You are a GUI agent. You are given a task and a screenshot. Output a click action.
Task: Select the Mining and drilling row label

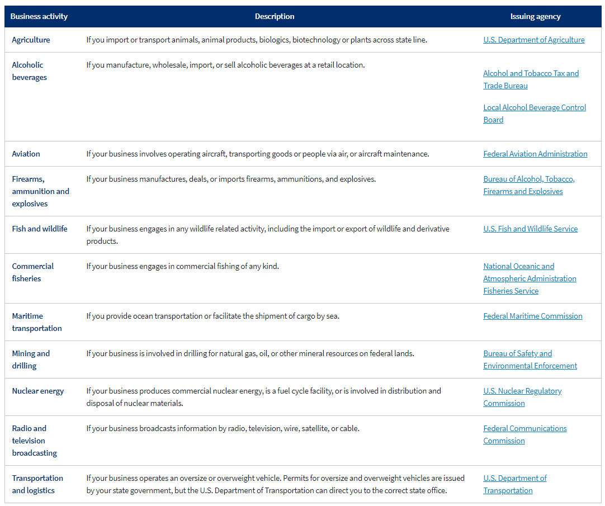31,360
